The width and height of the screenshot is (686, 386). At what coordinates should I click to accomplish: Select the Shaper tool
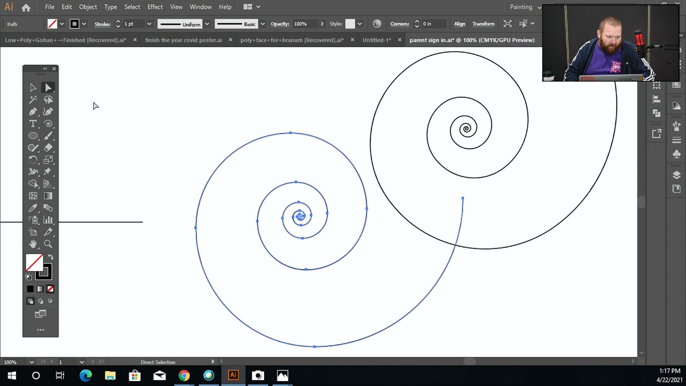click(33, 148)
